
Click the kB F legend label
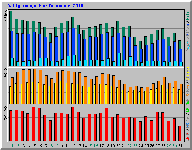point(187,137)
